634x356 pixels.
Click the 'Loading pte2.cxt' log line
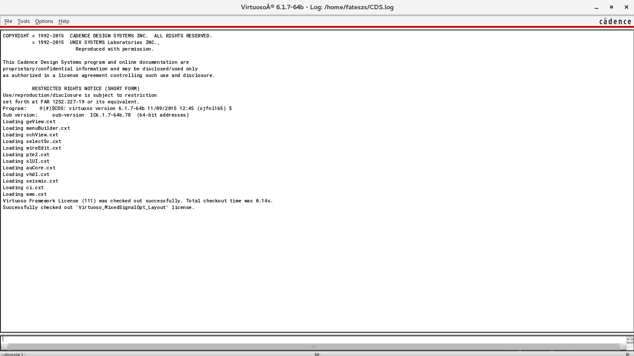(x=26, y=154)
